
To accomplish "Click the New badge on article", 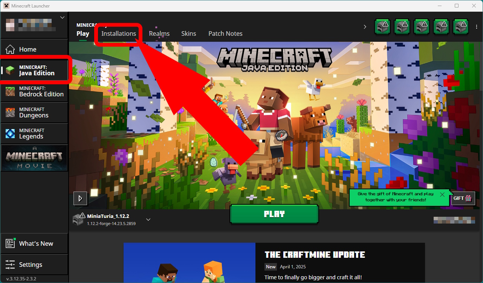I will [271, 267].
